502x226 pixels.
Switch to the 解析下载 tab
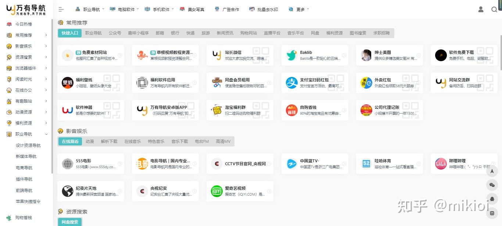[109, 141]
